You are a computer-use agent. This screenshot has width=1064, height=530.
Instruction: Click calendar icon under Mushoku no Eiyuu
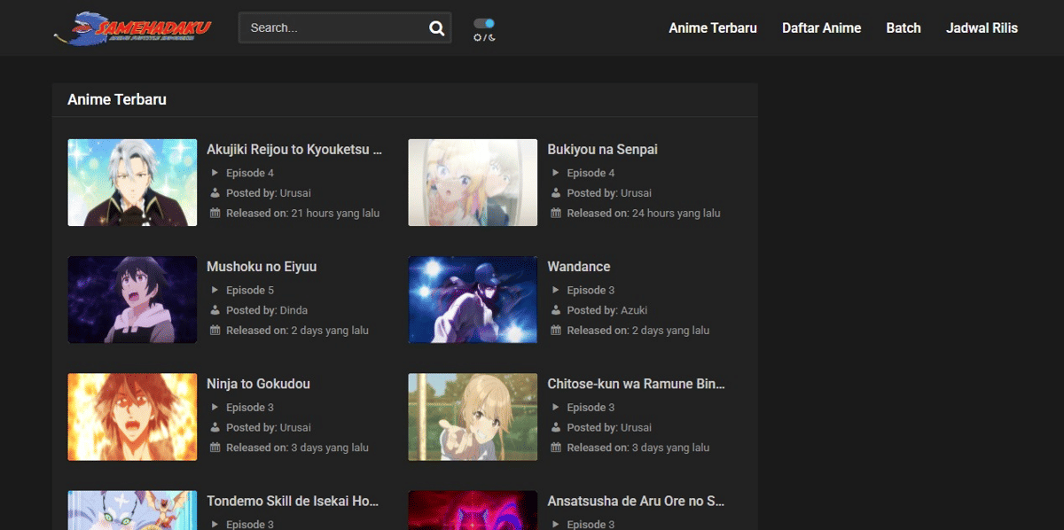point(215,331)
